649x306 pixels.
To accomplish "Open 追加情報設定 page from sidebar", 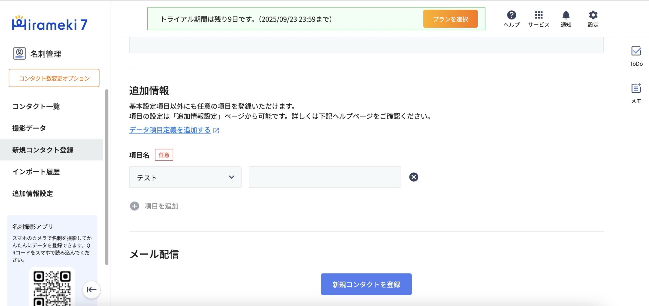I will [x=33, y=194].
